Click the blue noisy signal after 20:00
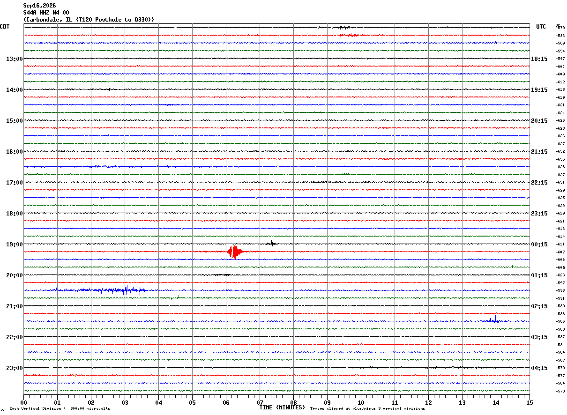The height and width of the screenshot is (415, 567). click(x=99, y=290)
